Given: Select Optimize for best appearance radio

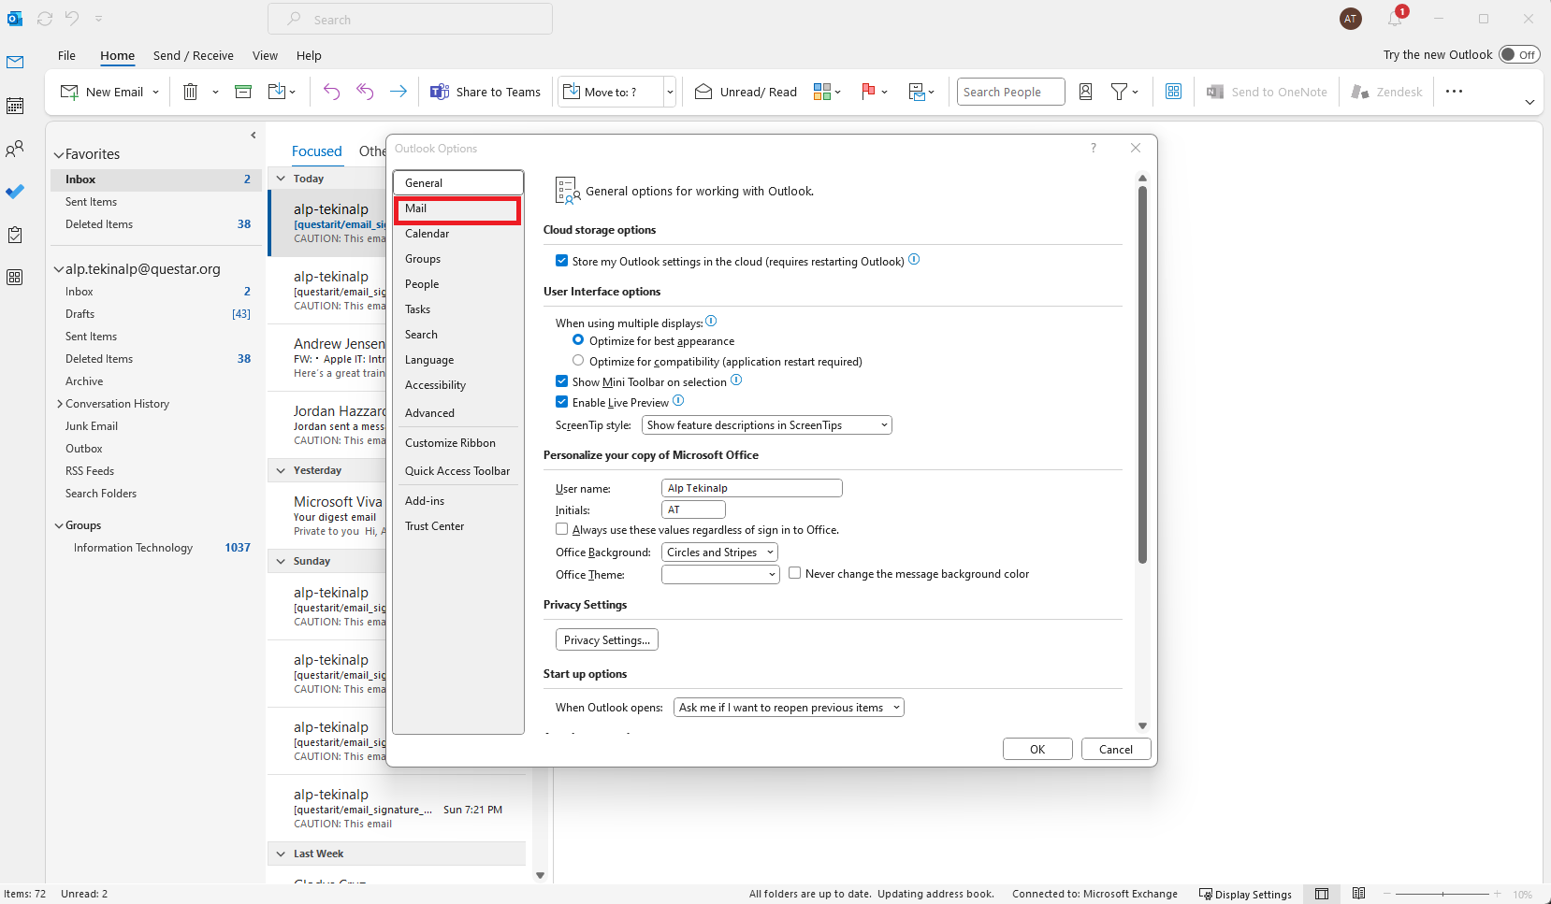Looking at the screenshot, I should point(578,340).
